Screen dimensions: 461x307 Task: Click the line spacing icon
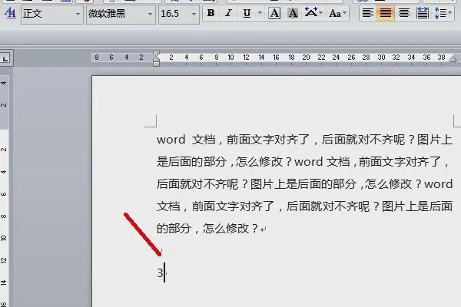pyautogui.click(x=440, y=13)
